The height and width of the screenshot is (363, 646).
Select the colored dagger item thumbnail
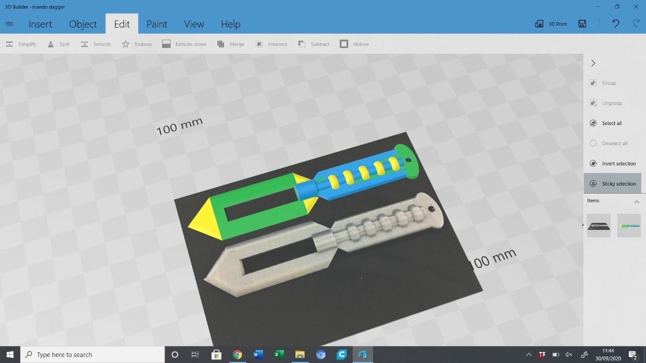629,225
